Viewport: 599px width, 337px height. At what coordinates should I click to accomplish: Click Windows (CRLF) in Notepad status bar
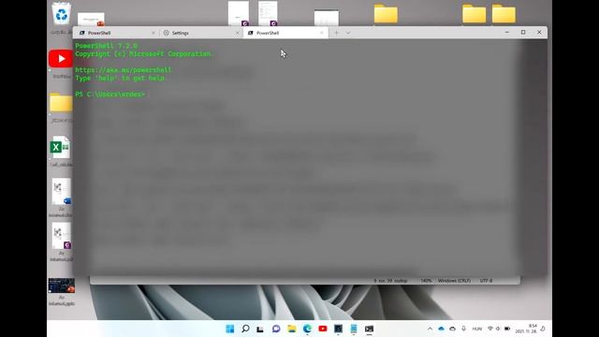point(454,281)
